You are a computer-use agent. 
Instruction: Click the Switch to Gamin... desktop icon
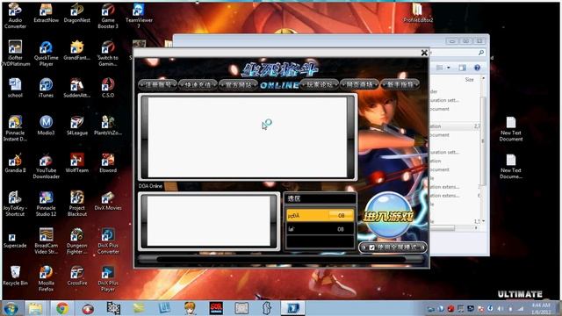pyautogui.click(x=108, y=54)
